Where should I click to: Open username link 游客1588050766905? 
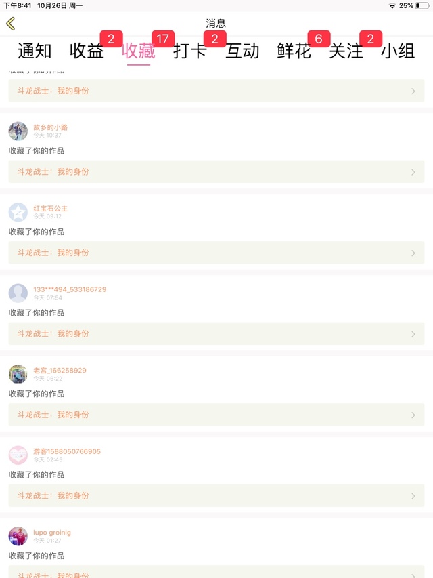(x=67, y=451)
